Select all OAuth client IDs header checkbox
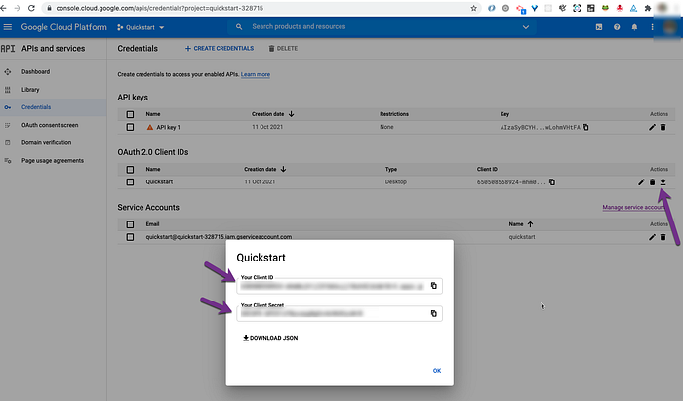The height and width of the screenshot is (401, 683). click(130, 170)
